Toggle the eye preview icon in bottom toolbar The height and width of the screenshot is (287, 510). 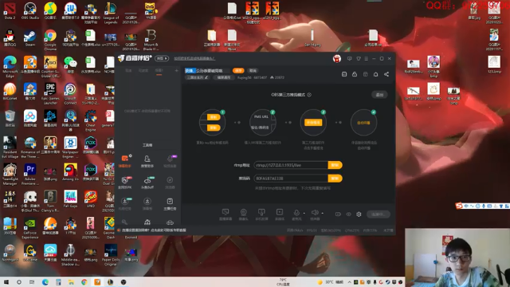[x=349, y=214]
